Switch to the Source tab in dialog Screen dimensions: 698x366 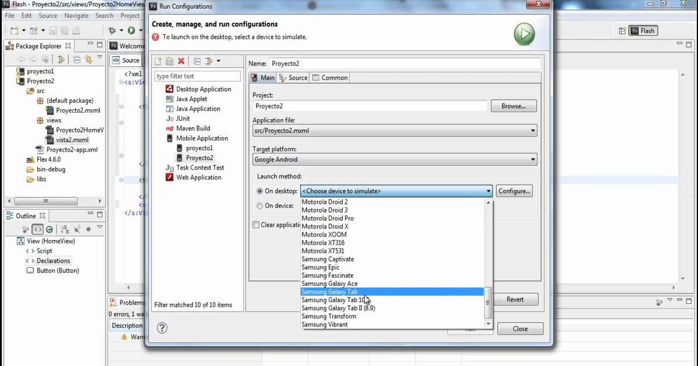coord(293,77)
